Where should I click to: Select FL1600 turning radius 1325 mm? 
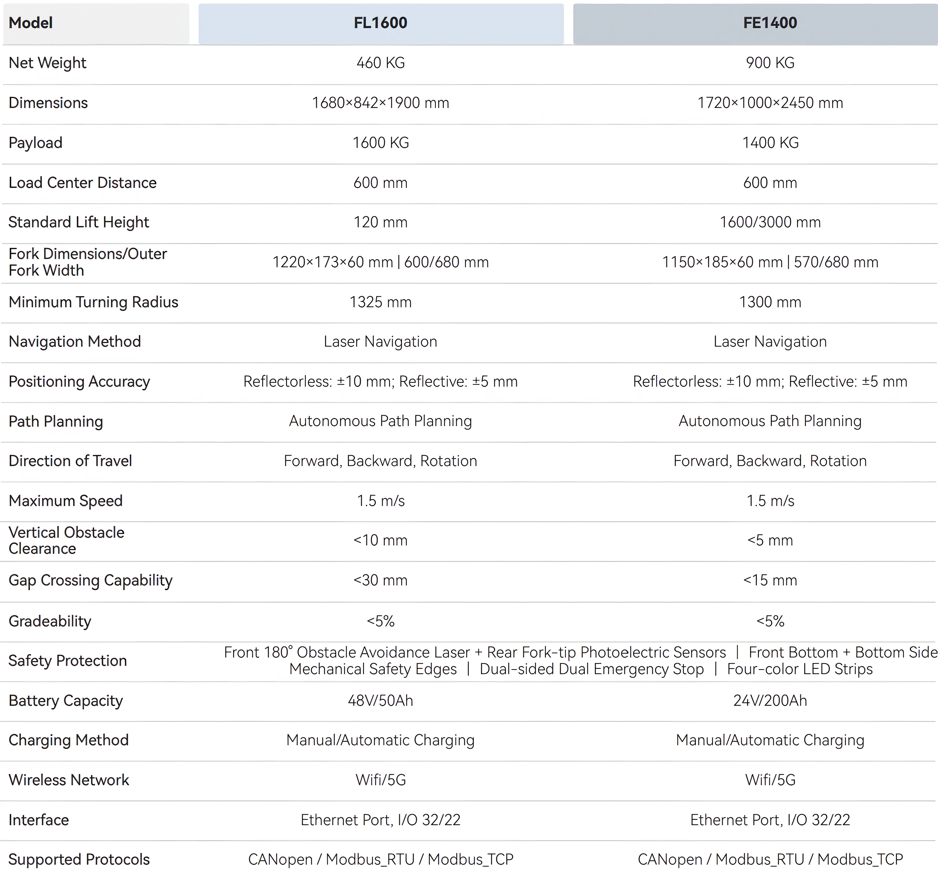click(x=381, y=302)
